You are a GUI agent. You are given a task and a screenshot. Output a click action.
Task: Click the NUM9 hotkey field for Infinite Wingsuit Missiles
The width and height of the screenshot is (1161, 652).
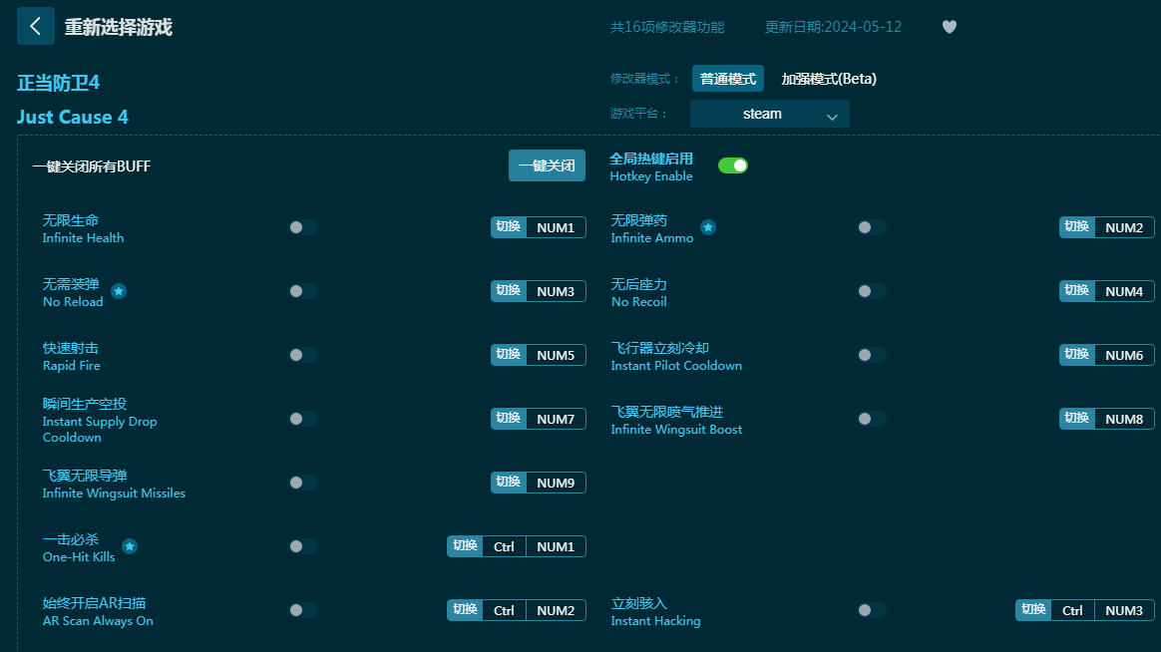pyautogui.click(x=557, y=483)
